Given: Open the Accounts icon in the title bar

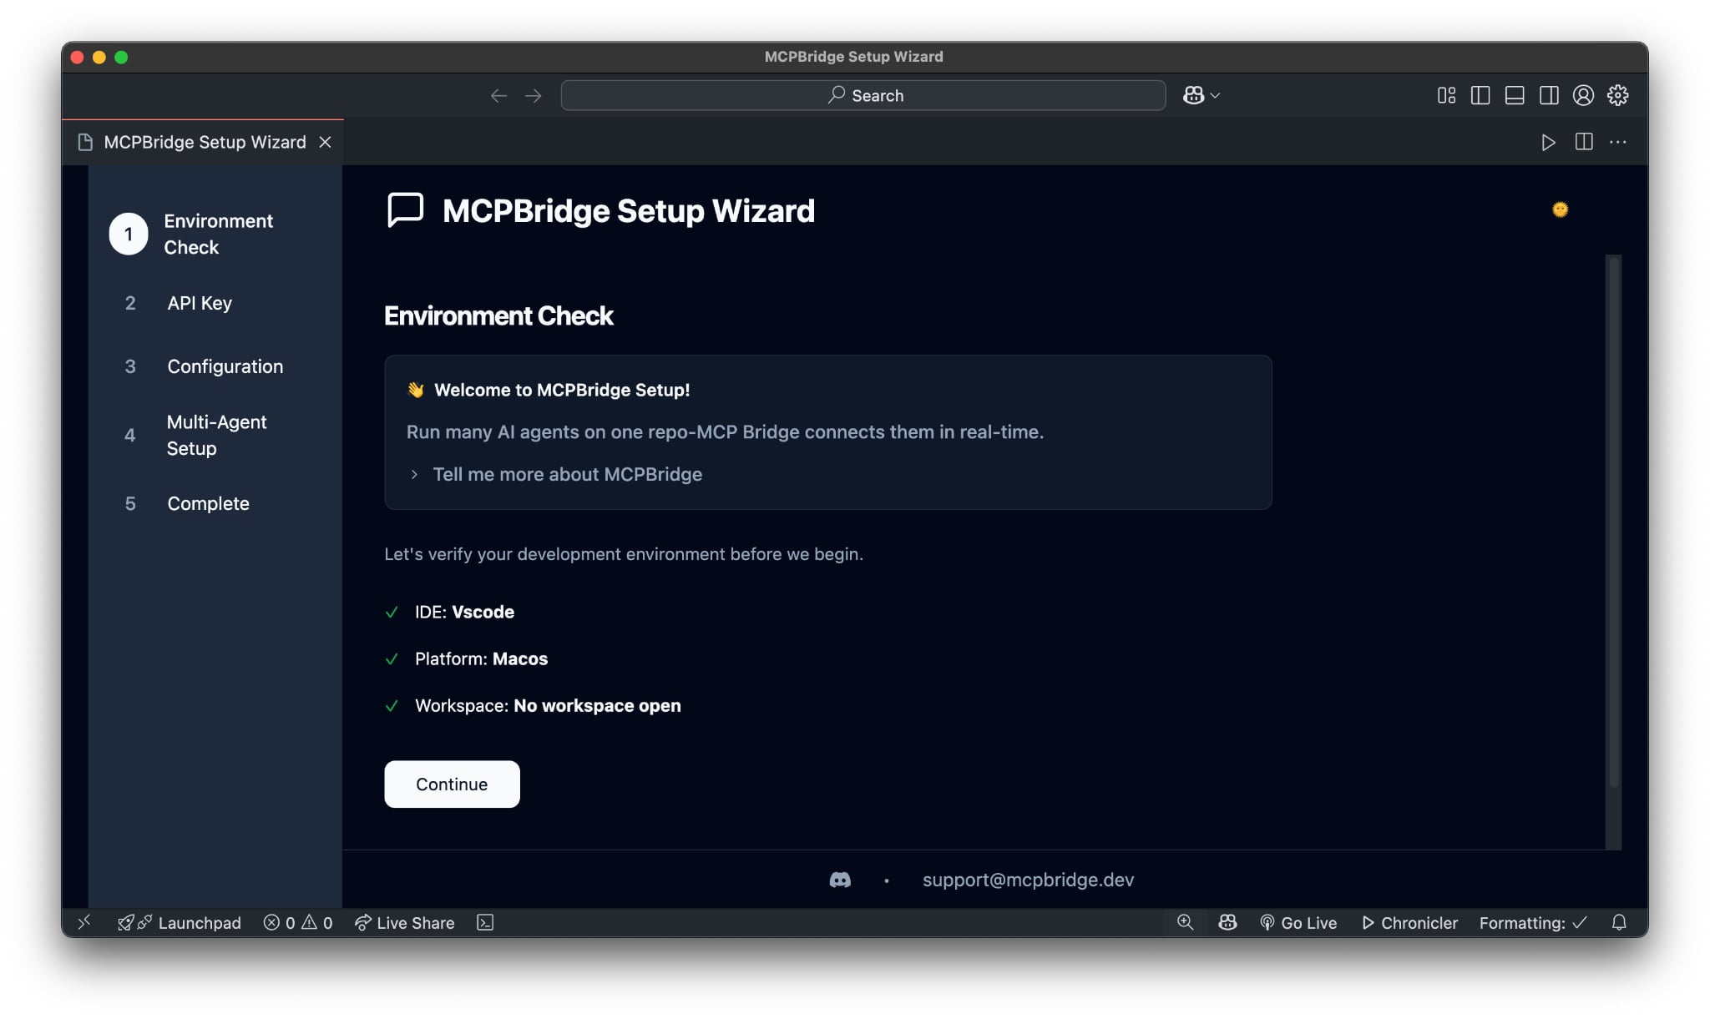Looking at the screenshot, I should (x=1583, y=95).
